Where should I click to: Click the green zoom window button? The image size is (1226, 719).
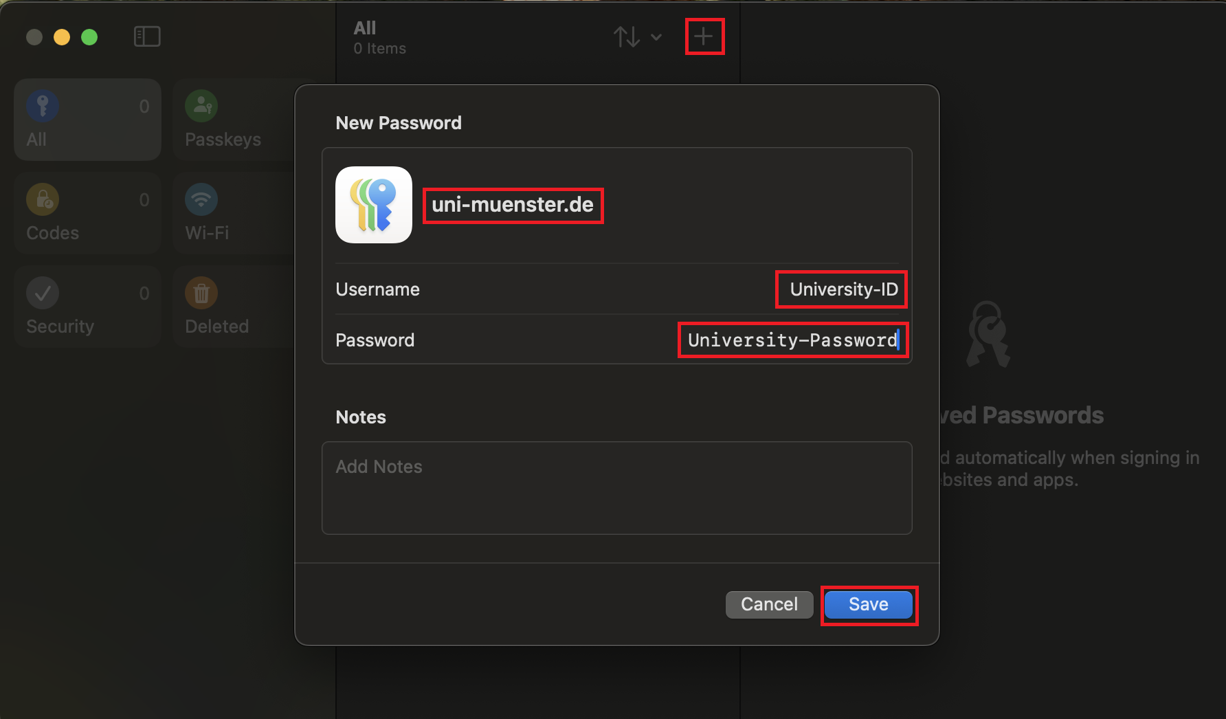tap(89, 37)
